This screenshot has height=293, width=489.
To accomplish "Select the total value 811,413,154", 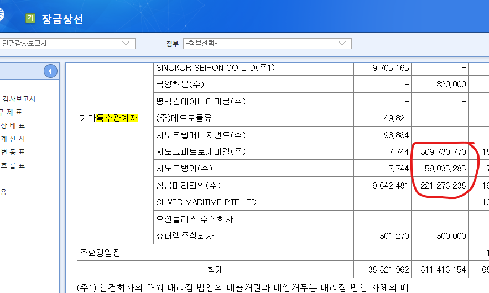I will (x=443, y=270).
